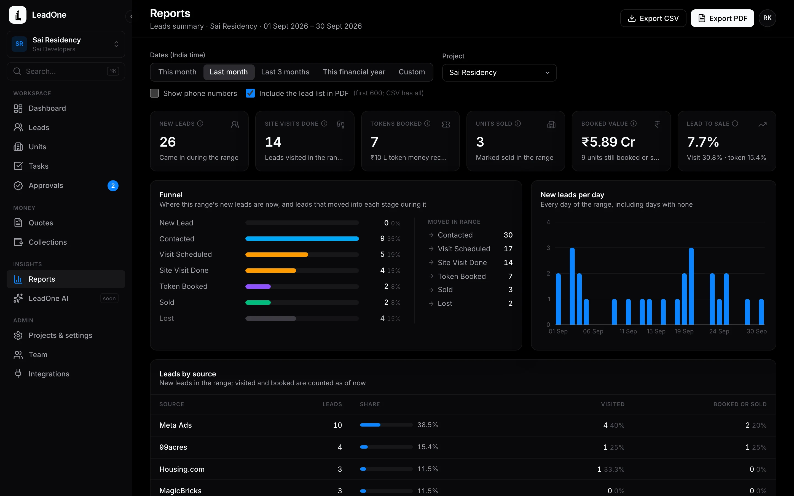Click the Tasks checkmark icon
The height and width of the screenshot is (496, 794).
pos(18,166)
